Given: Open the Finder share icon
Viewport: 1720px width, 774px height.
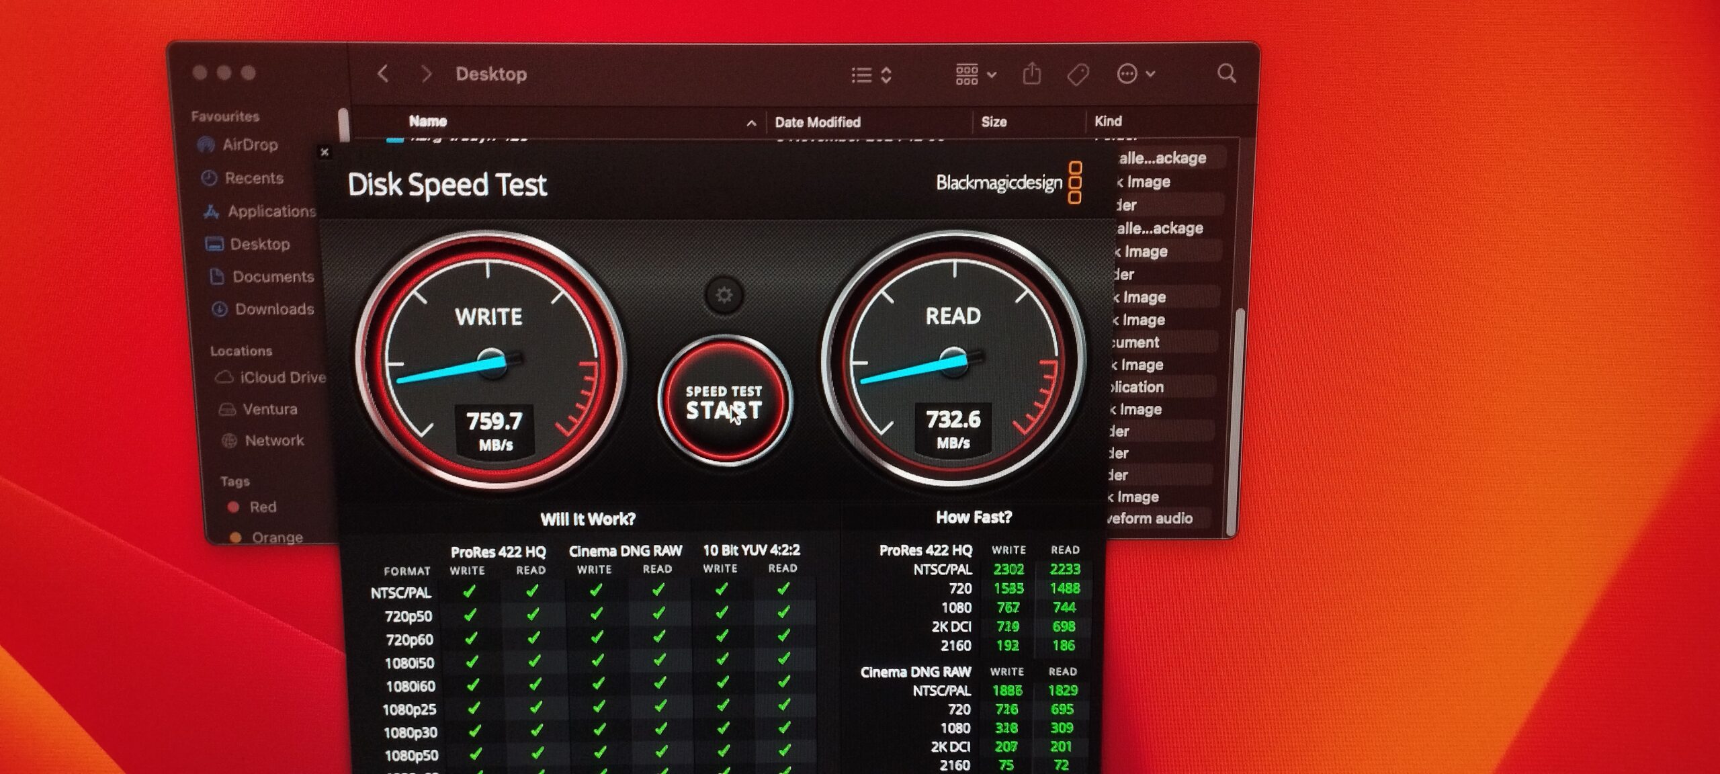Looking at the screenshot, I should [x=1031, y=73].
